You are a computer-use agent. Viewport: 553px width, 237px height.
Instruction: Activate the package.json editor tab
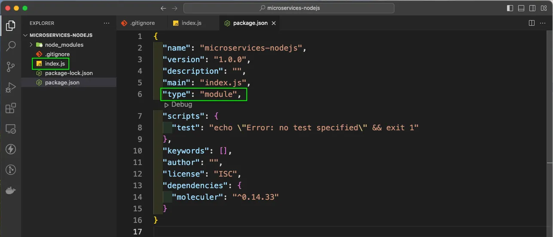(x=249, y=23)
